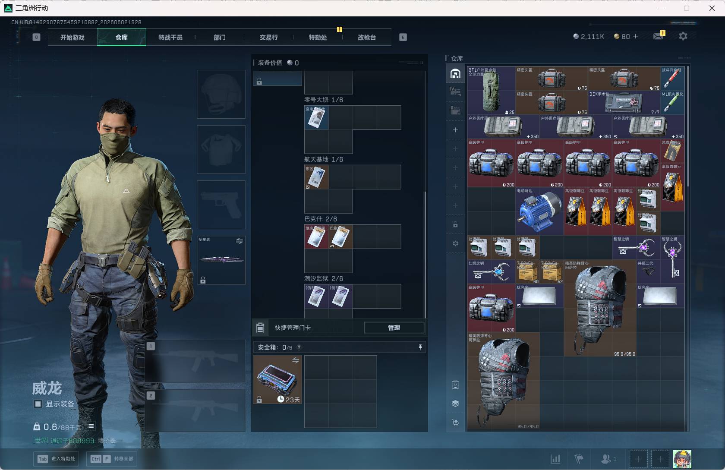
Task: Select the second 潮汐监狱 keycard
Action: point(340,296)
